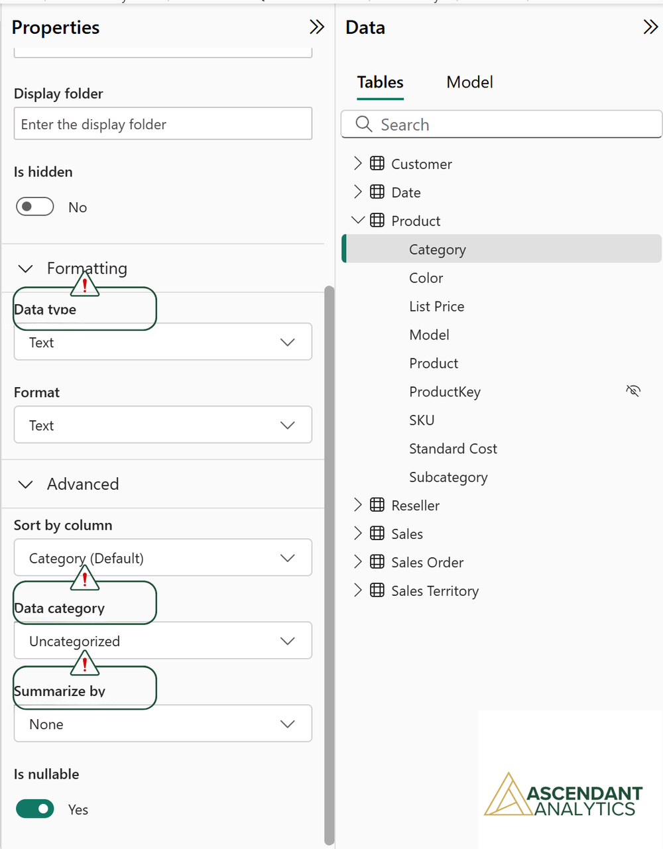The height and width of the screenshot is (849, 663).
Task: Open the Data type dropdown
Action: [163, 342]
